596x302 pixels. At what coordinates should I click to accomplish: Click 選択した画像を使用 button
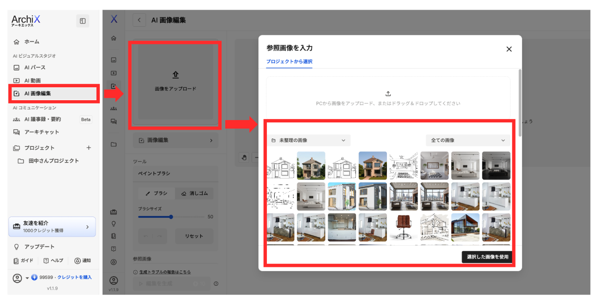[x=487, y=257]
